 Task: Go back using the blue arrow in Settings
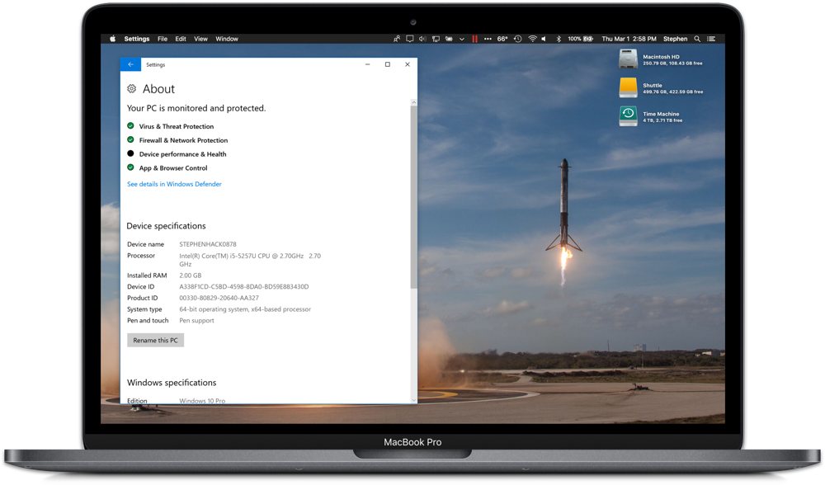click(130, 64)
